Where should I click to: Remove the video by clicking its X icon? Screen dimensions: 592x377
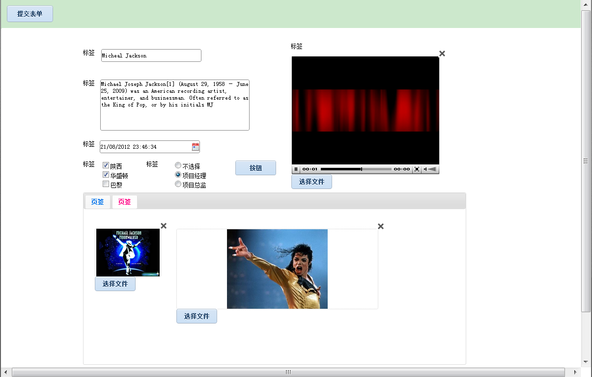442,54
